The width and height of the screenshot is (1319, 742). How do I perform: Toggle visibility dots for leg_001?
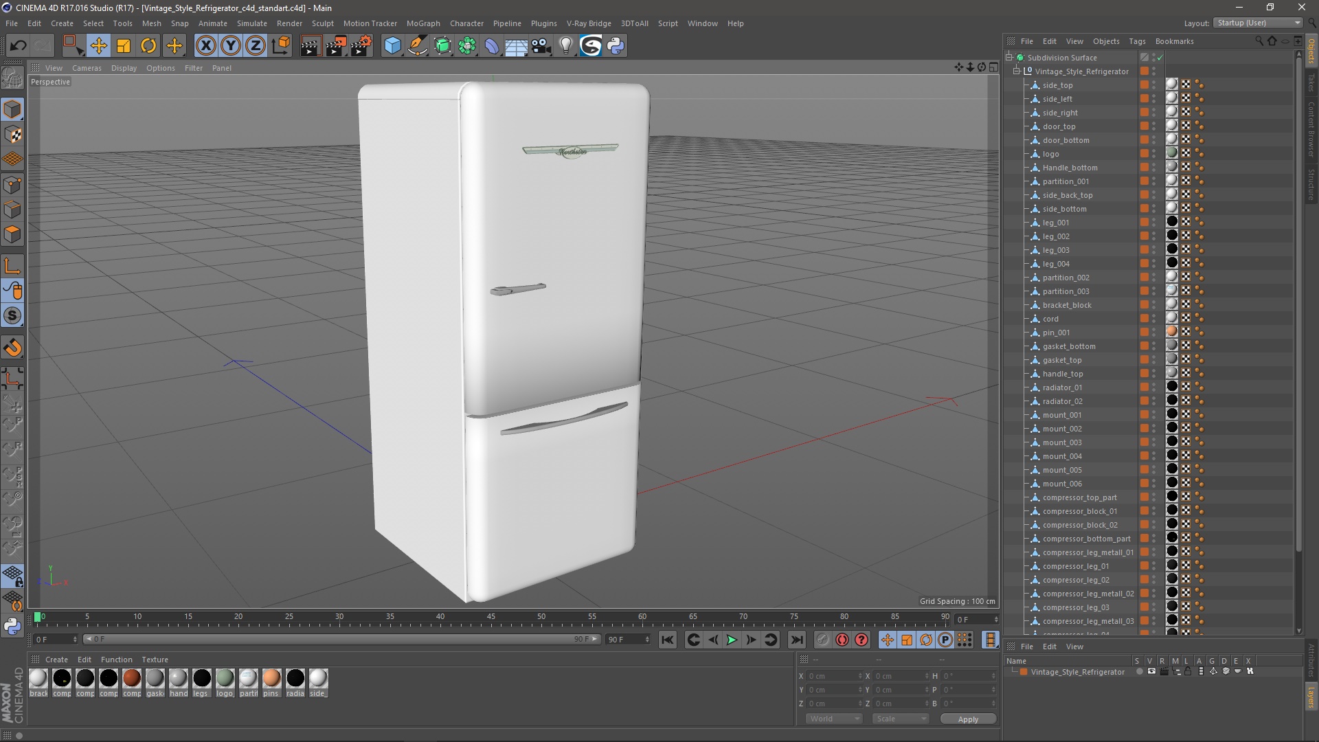[1154, 223]
